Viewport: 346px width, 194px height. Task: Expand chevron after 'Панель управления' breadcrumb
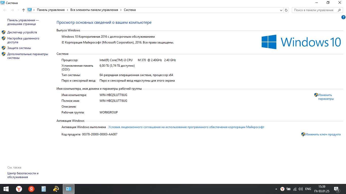[68, 10]
